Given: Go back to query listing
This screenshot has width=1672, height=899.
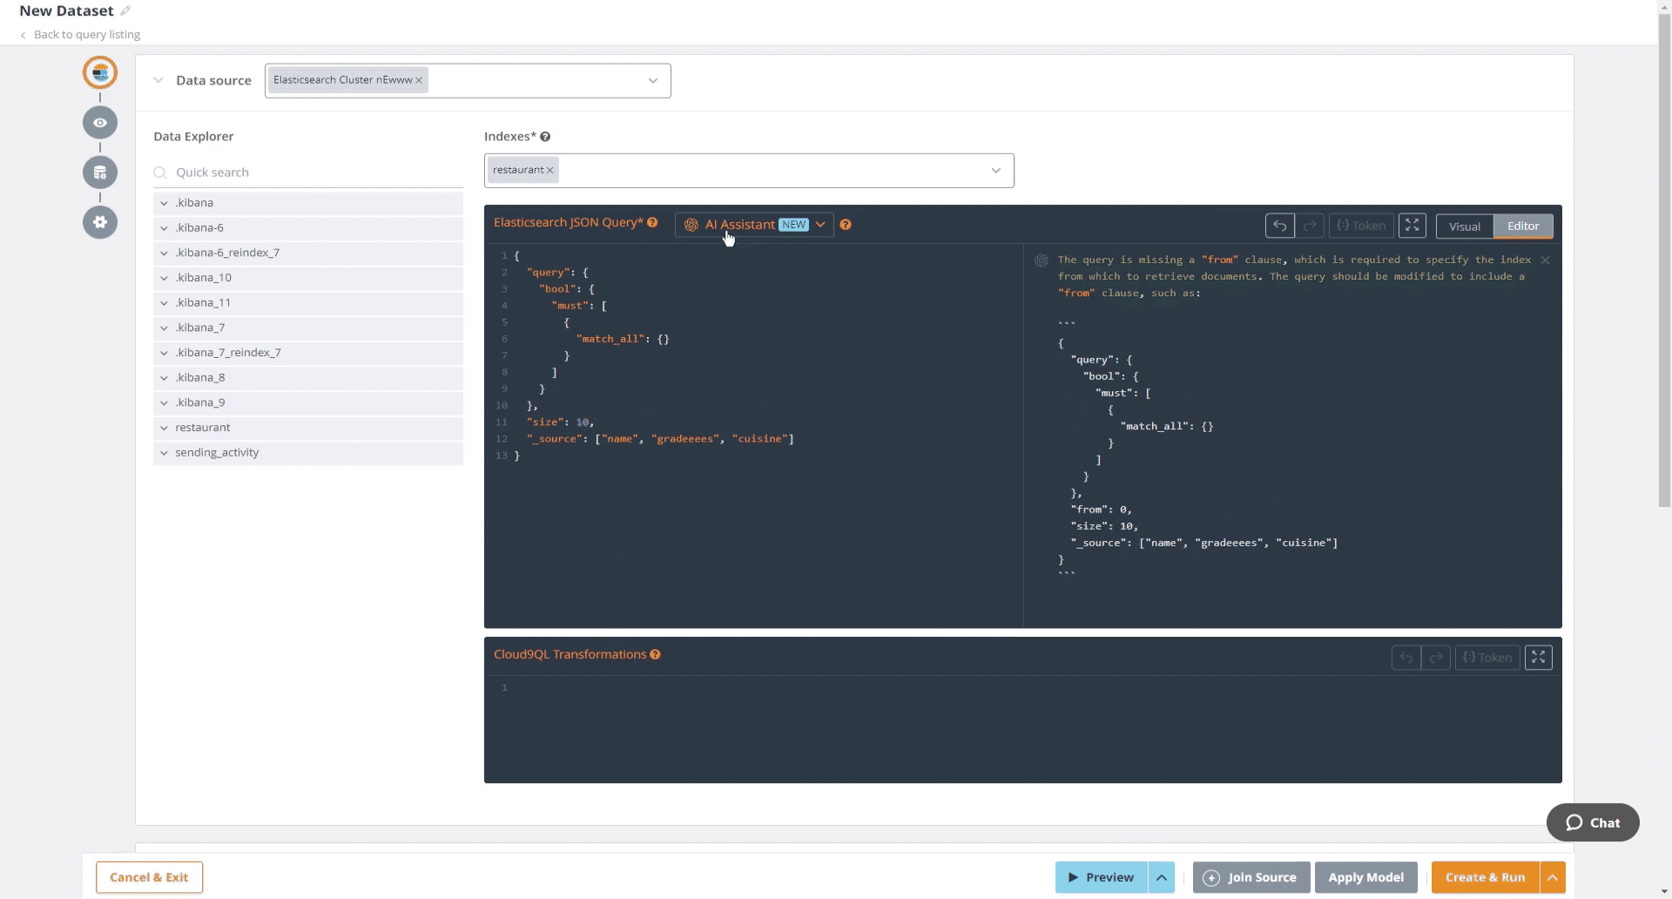Looking at the screenshot, I should [x=86, y=35].
